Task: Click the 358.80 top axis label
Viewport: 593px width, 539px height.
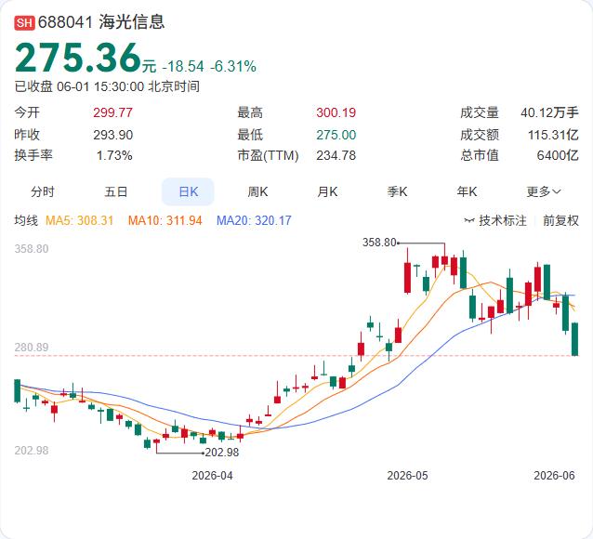Action: click(32, 249)
